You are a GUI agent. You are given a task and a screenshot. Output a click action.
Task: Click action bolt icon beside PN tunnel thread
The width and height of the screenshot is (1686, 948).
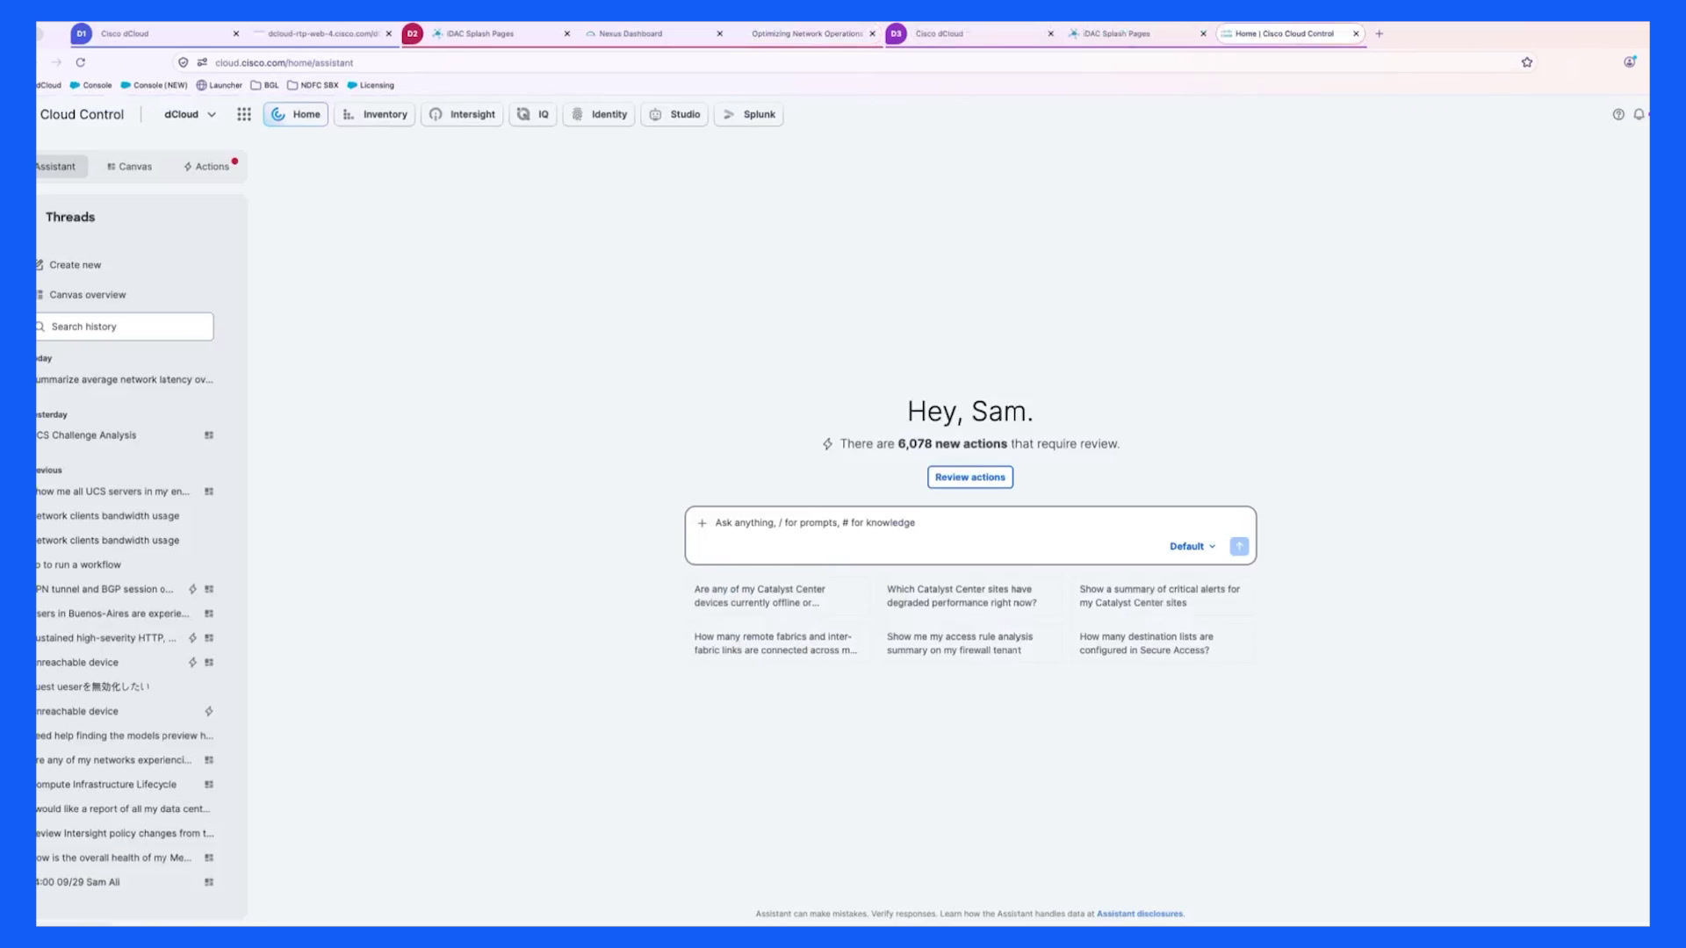[x=192, y=589]
